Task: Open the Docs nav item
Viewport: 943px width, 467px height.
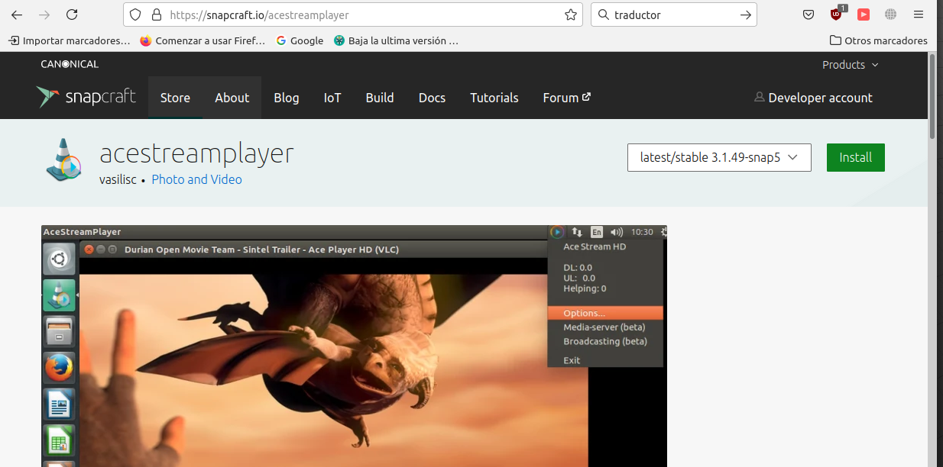Action: [432, 98]
